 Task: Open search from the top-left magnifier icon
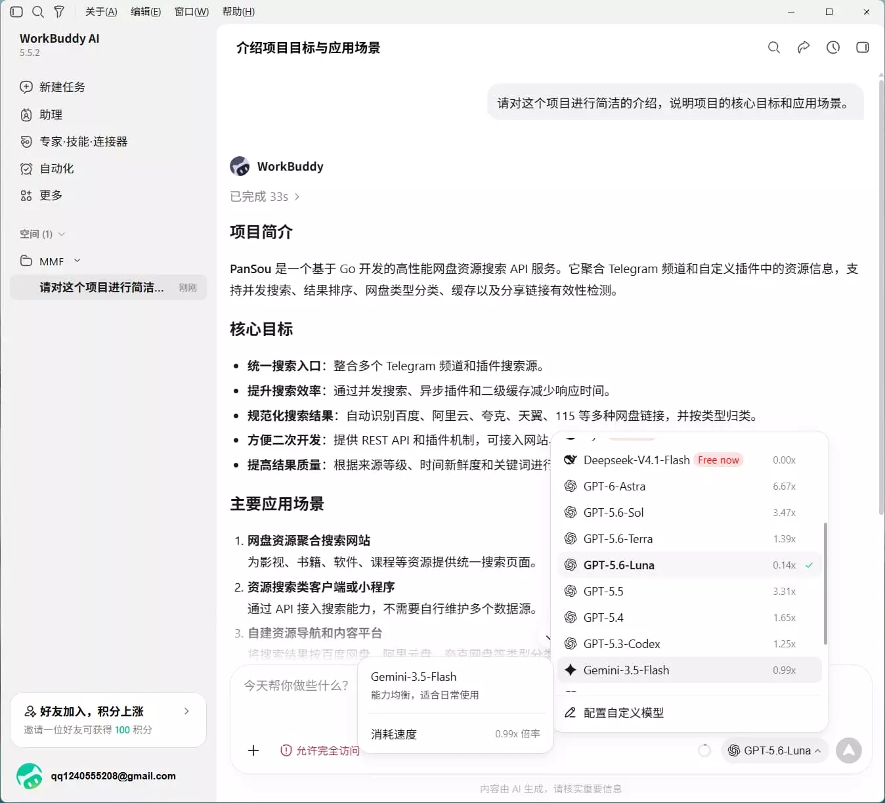tap(38, 12)
